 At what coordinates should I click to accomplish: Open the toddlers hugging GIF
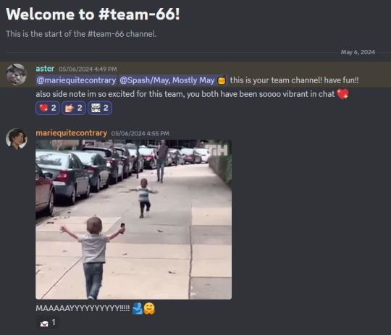[x=133, y=219]
